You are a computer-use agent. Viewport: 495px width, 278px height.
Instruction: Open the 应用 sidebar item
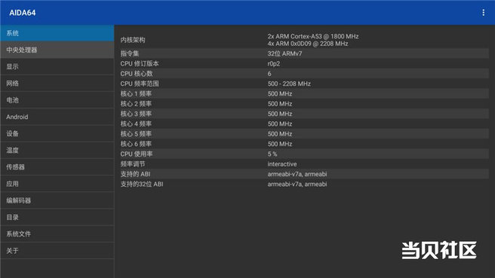(x=57, y=183)
